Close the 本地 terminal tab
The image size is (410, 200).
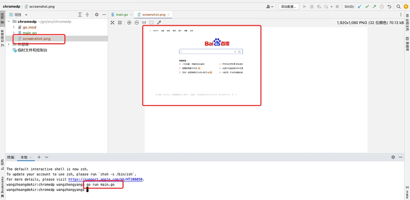[31, 158]
